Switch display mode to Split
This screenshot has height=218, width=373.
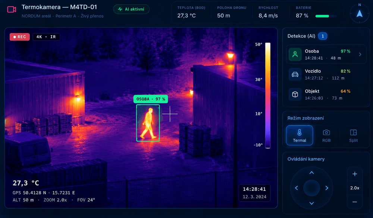coord(353,136)
